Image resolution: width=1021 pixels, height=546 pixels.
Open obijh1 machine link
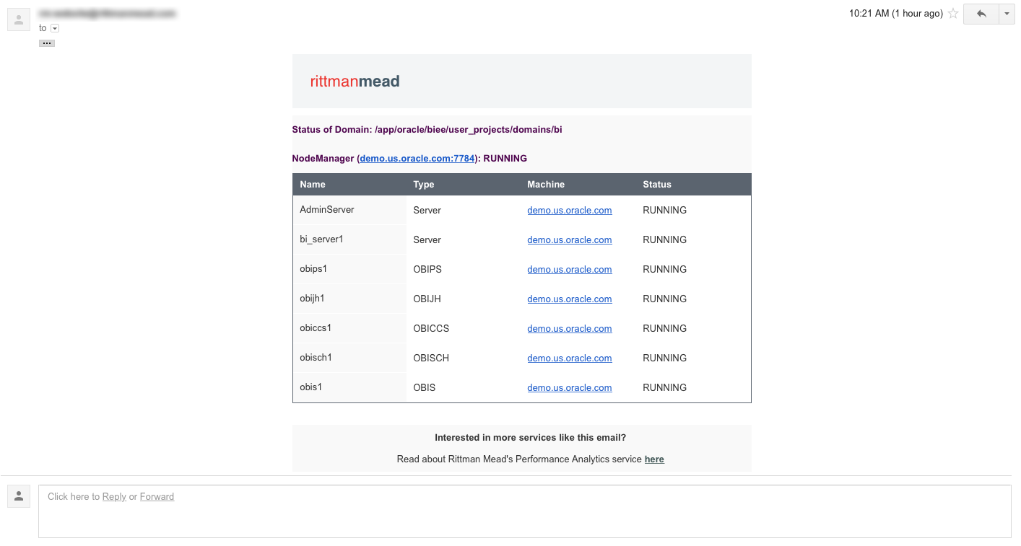(x=570, y=299)
